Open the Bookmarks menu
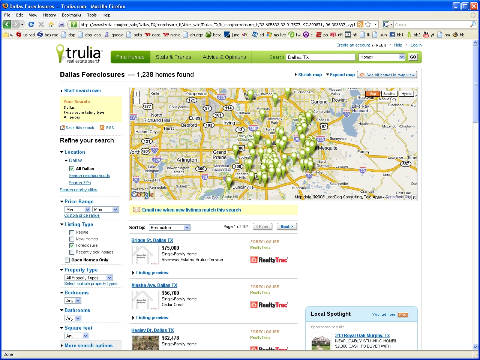This screenshot has width=480, height=360. click(71, 15)
